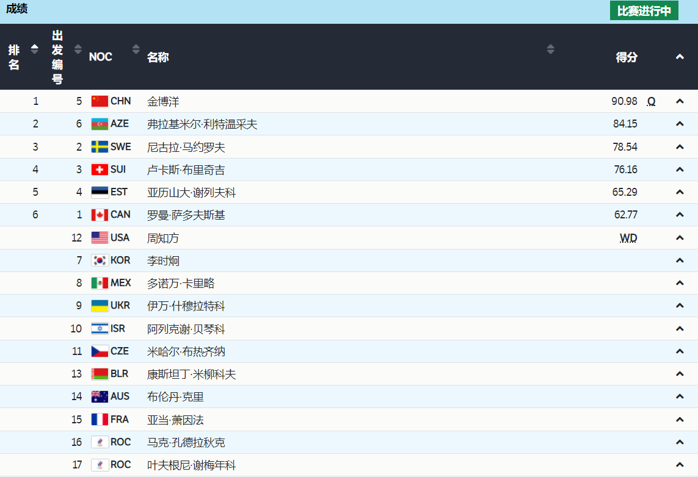
Task: Click the BLR country code
Action: (x=119, y=373)
